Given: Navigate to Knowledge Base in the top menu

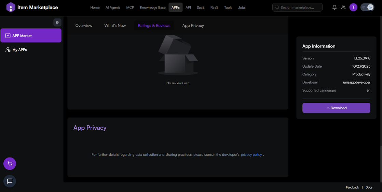Looking at the screenshot, I should [152, 8].
